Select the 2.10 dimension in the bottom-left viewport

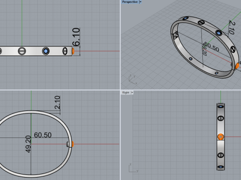coord(57,102)
